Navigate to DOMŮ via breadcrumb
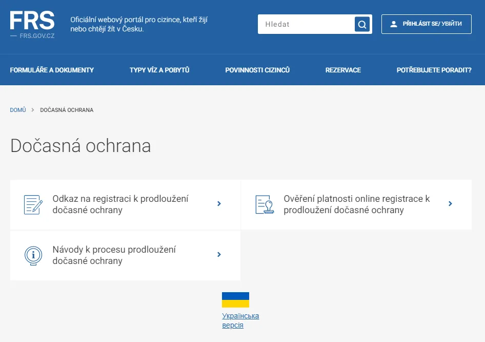 click(x=17, y=109)
